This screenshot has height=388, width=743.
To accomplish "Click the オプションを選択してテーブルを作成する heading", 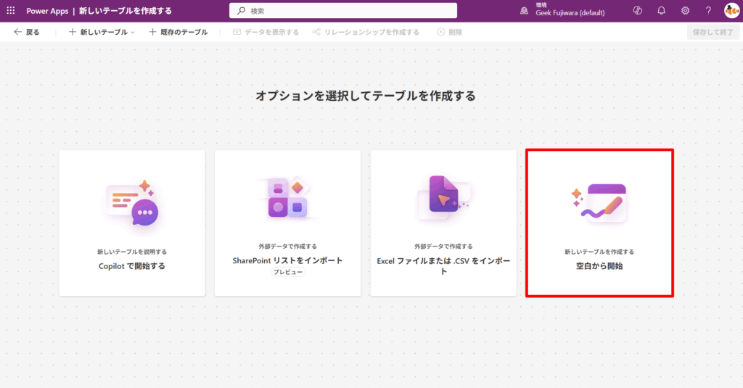I will 366,96.
